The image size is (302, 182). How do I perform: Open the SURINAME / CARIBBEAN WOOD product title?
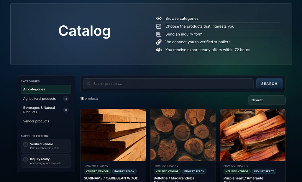tap(111, 178)
